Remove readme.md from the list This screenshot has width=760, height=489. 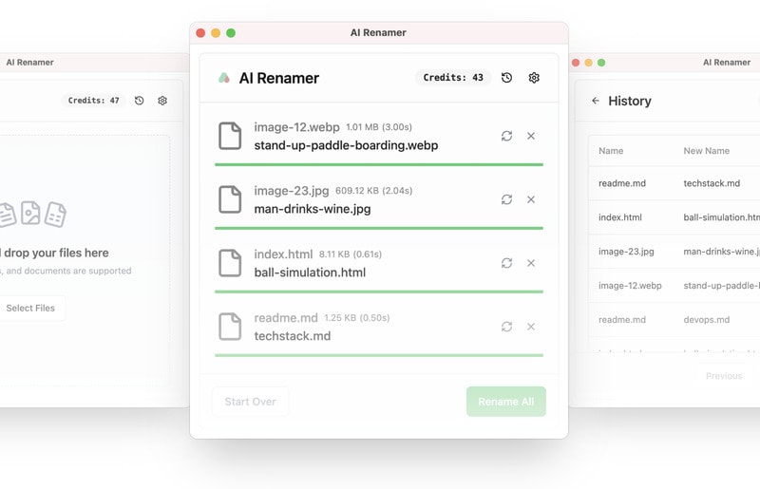(531, 327)
